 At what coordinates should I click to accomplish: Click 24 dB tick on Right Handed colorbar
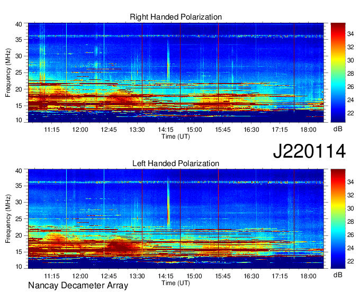350,100
